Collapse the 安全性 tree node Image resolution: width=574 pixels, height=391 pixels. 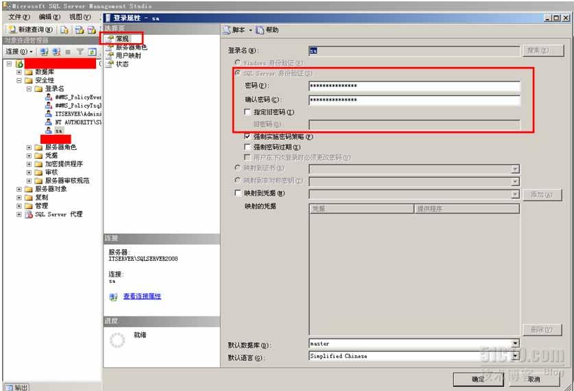click(x=19, y=80)
